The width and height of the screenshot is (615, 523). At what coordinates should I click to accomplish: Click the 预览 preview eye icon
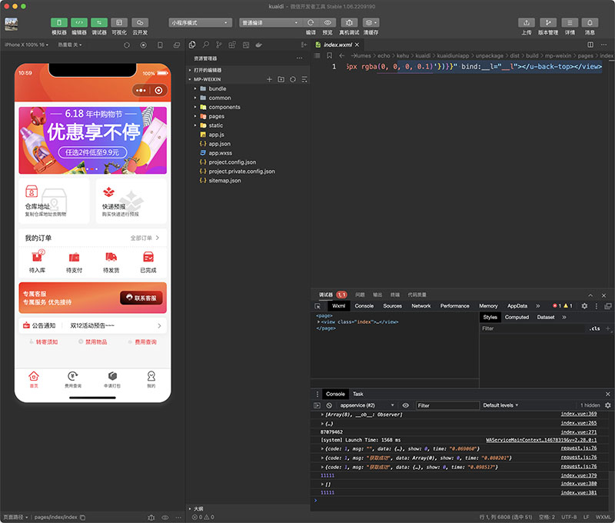327,23
